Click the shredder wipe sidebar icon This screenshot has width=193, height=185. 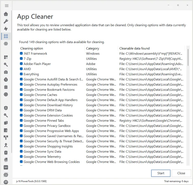pyautogui.click(x=6, y=160)
